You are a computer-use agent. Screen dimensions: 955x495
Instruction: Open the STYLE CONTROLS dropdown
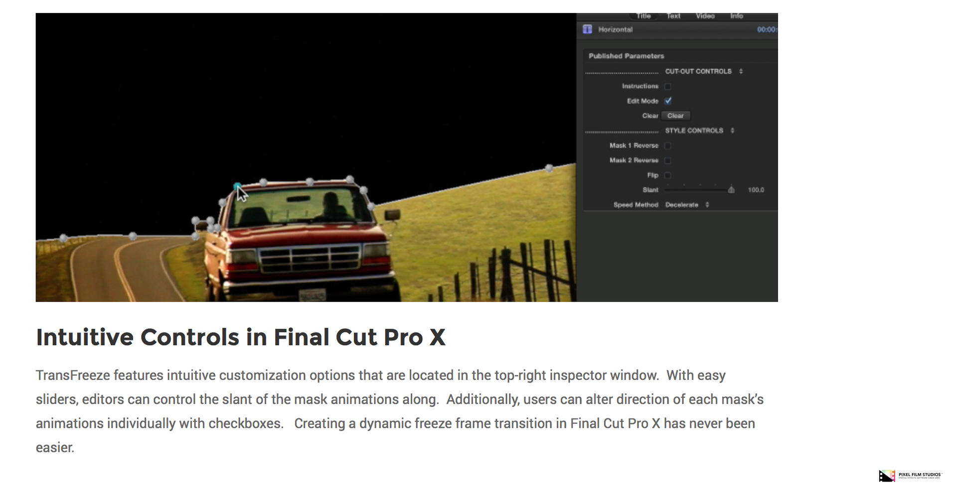pos(699,130)
